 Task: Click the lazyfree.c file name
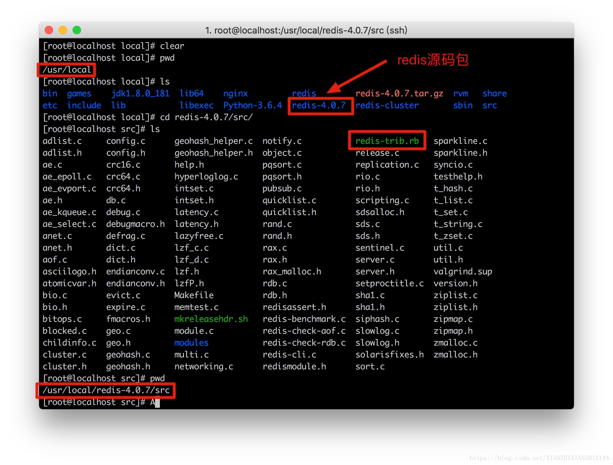click(x=199, y=236)
